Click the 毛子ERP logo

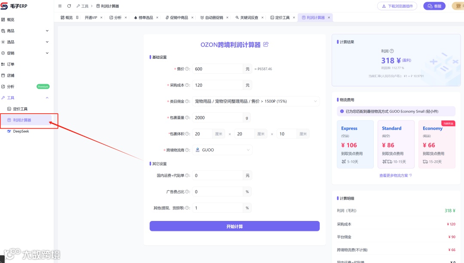[x=14, y=6]
